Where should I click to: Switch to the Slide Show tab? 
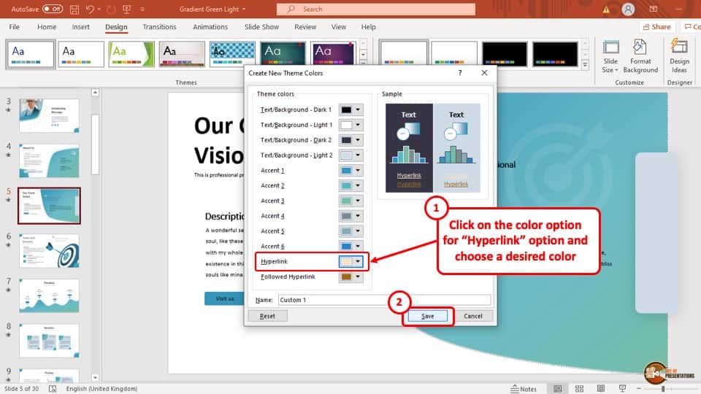click(x=261, y=27)
